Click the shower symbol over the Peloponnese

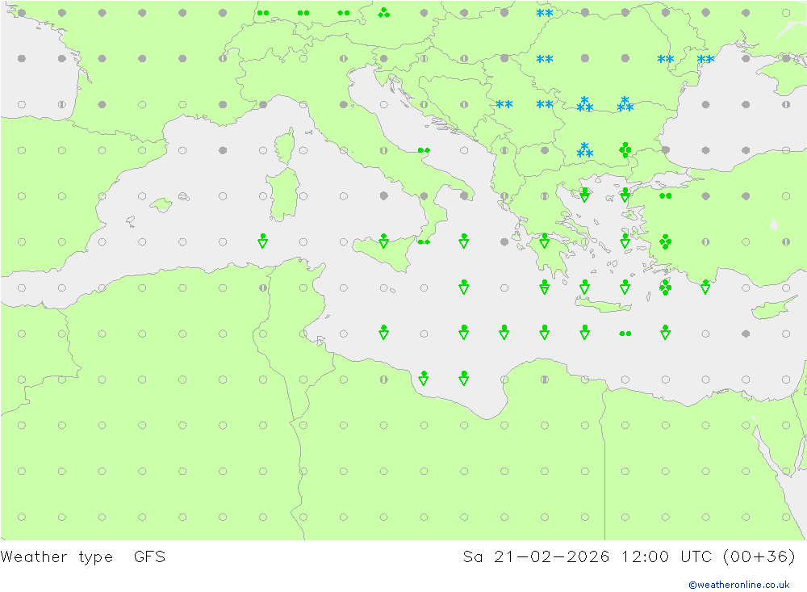point(545,241)
